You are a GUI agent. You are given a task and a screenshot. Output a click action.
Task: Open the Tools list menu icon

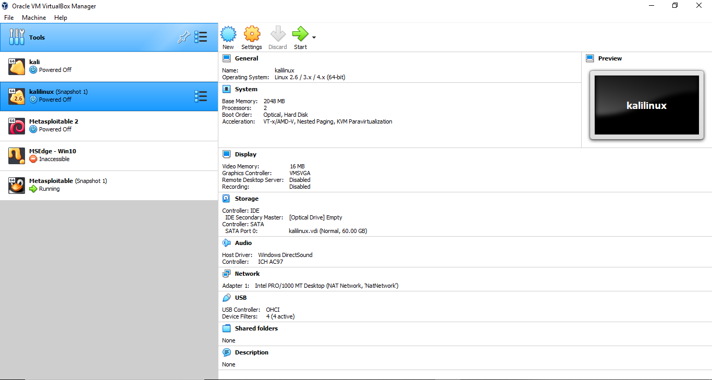(201, 37)
